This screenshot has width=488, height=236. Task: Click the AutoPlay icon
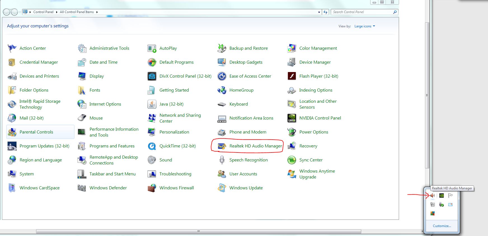(x=152, y=48)
